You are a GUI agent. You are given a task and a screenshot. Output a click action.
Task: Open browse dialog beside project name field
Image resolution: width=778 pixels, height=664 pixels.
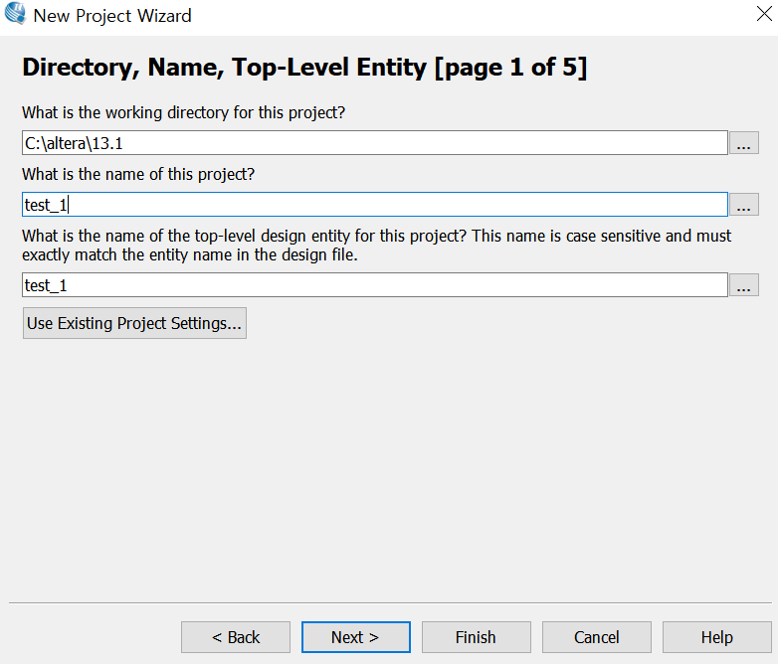(x=743, y=205)
